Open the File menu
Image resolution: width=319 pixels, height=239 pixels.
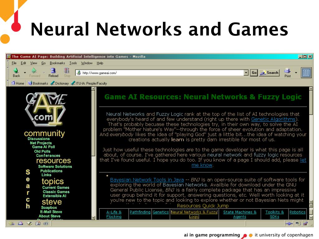pyautogui.click(x=14, y=63)
